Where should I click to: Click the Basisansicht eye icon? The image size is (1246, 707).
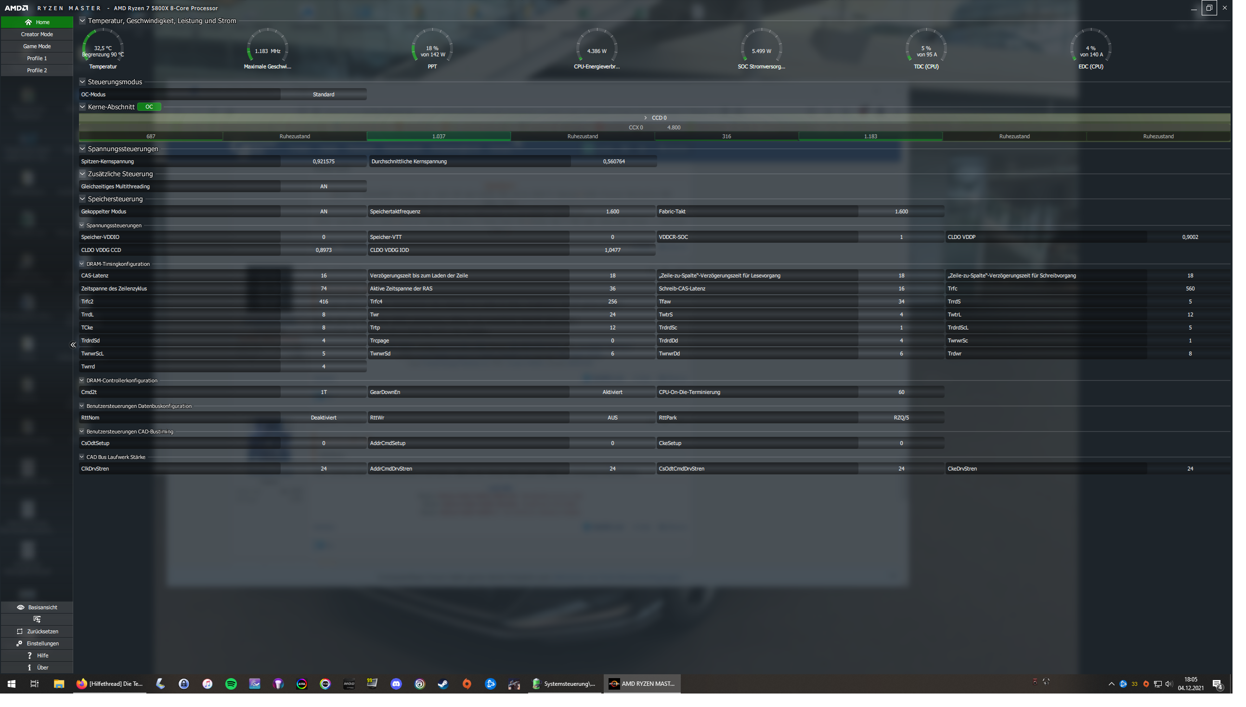(x=20, y=607)
